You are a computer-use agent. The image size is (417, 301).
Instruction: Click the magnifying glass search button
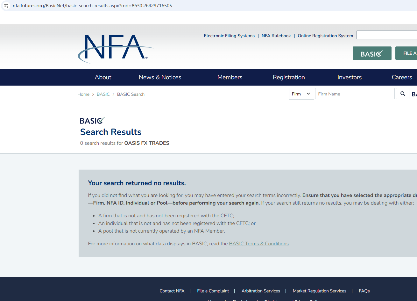pyautogui.click(x=403, y=94)
